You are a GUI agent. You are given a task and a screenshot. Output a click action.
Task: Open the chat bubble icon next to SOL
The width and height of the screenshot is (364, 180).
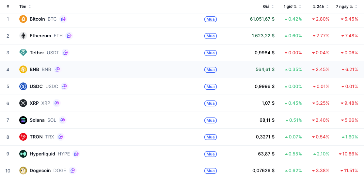click(x=63, y=120)
